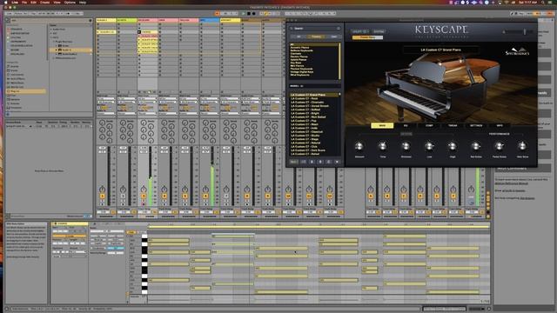
Task: Click the blue track's volume fader
Action: [x=212, y=176]
